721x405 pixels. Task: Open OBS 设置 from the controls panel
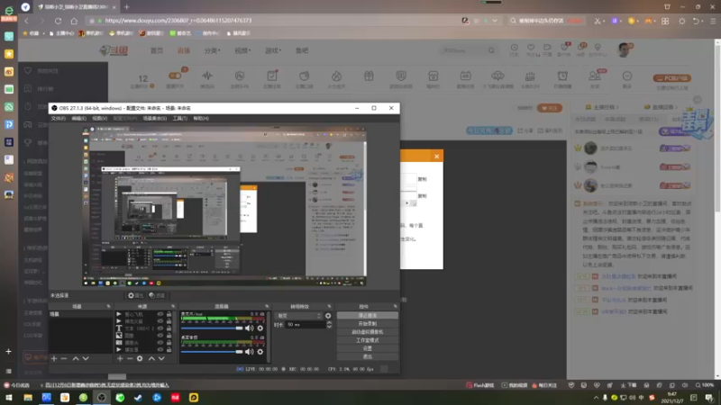(368, 348)
